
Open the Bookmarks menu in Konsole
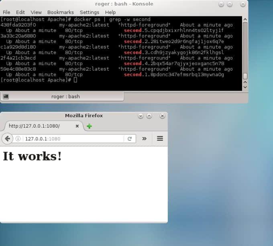(x=61, y=12)
